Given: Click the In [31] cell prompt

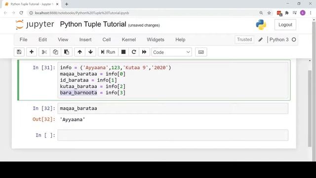Looking at the screenshot, I should pos(44,68).
